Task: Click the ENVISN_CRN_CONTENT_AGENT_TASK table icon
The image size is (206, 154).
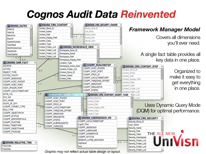Action: (89, 95)
